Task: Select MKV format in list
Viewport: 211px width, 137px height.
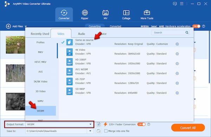Action: [40, 52]
